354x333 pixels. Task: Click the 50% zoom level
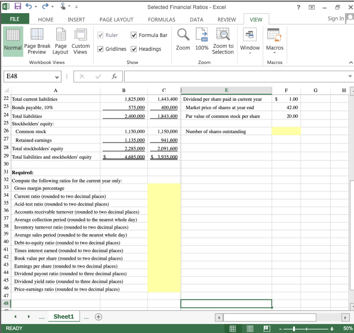click(348, 328)
